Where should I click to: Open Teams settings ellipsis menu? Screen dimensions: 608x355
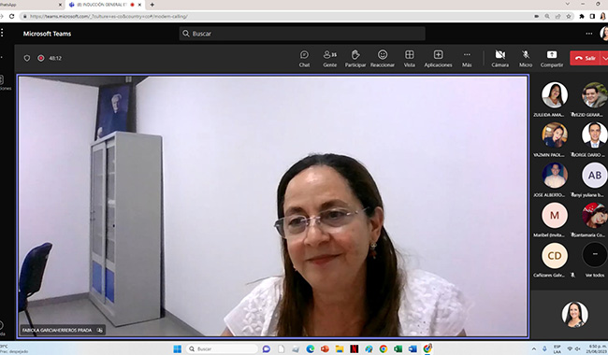pyautogui.click(x=589, y=34)
